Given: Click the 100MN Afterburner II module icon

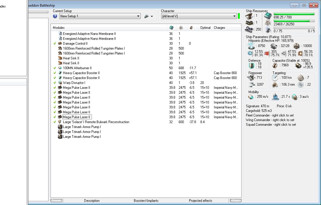Looking at the screenshot, I should tap(60, 68).
